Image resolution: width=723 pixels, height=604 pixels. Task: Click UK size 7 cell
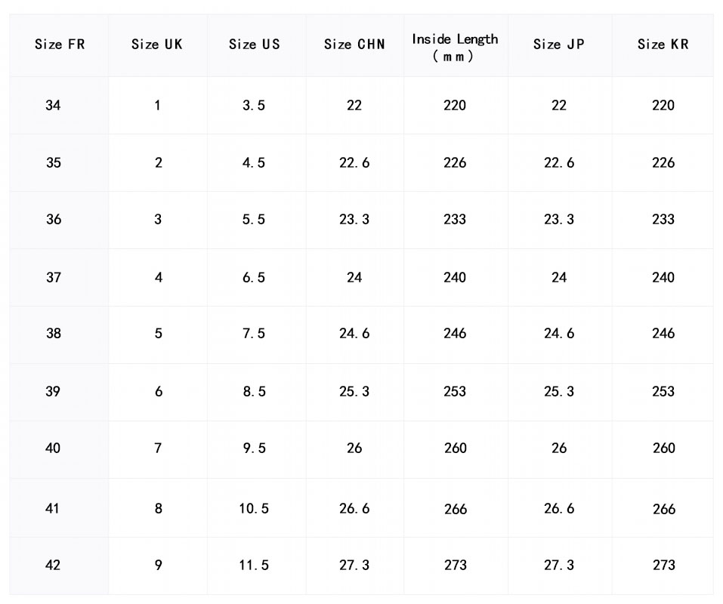[158, 448]
